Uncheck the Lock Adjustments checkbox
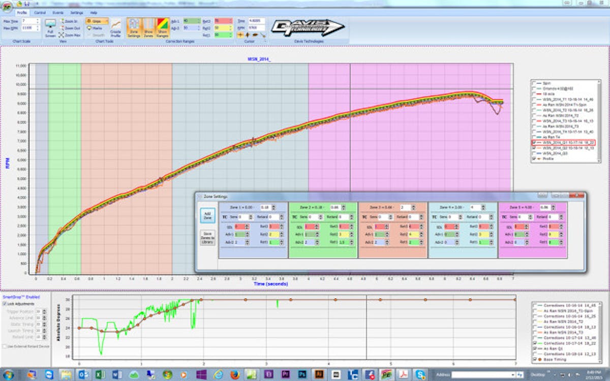Viewport: 610px width, 381px height. (5, 303)
